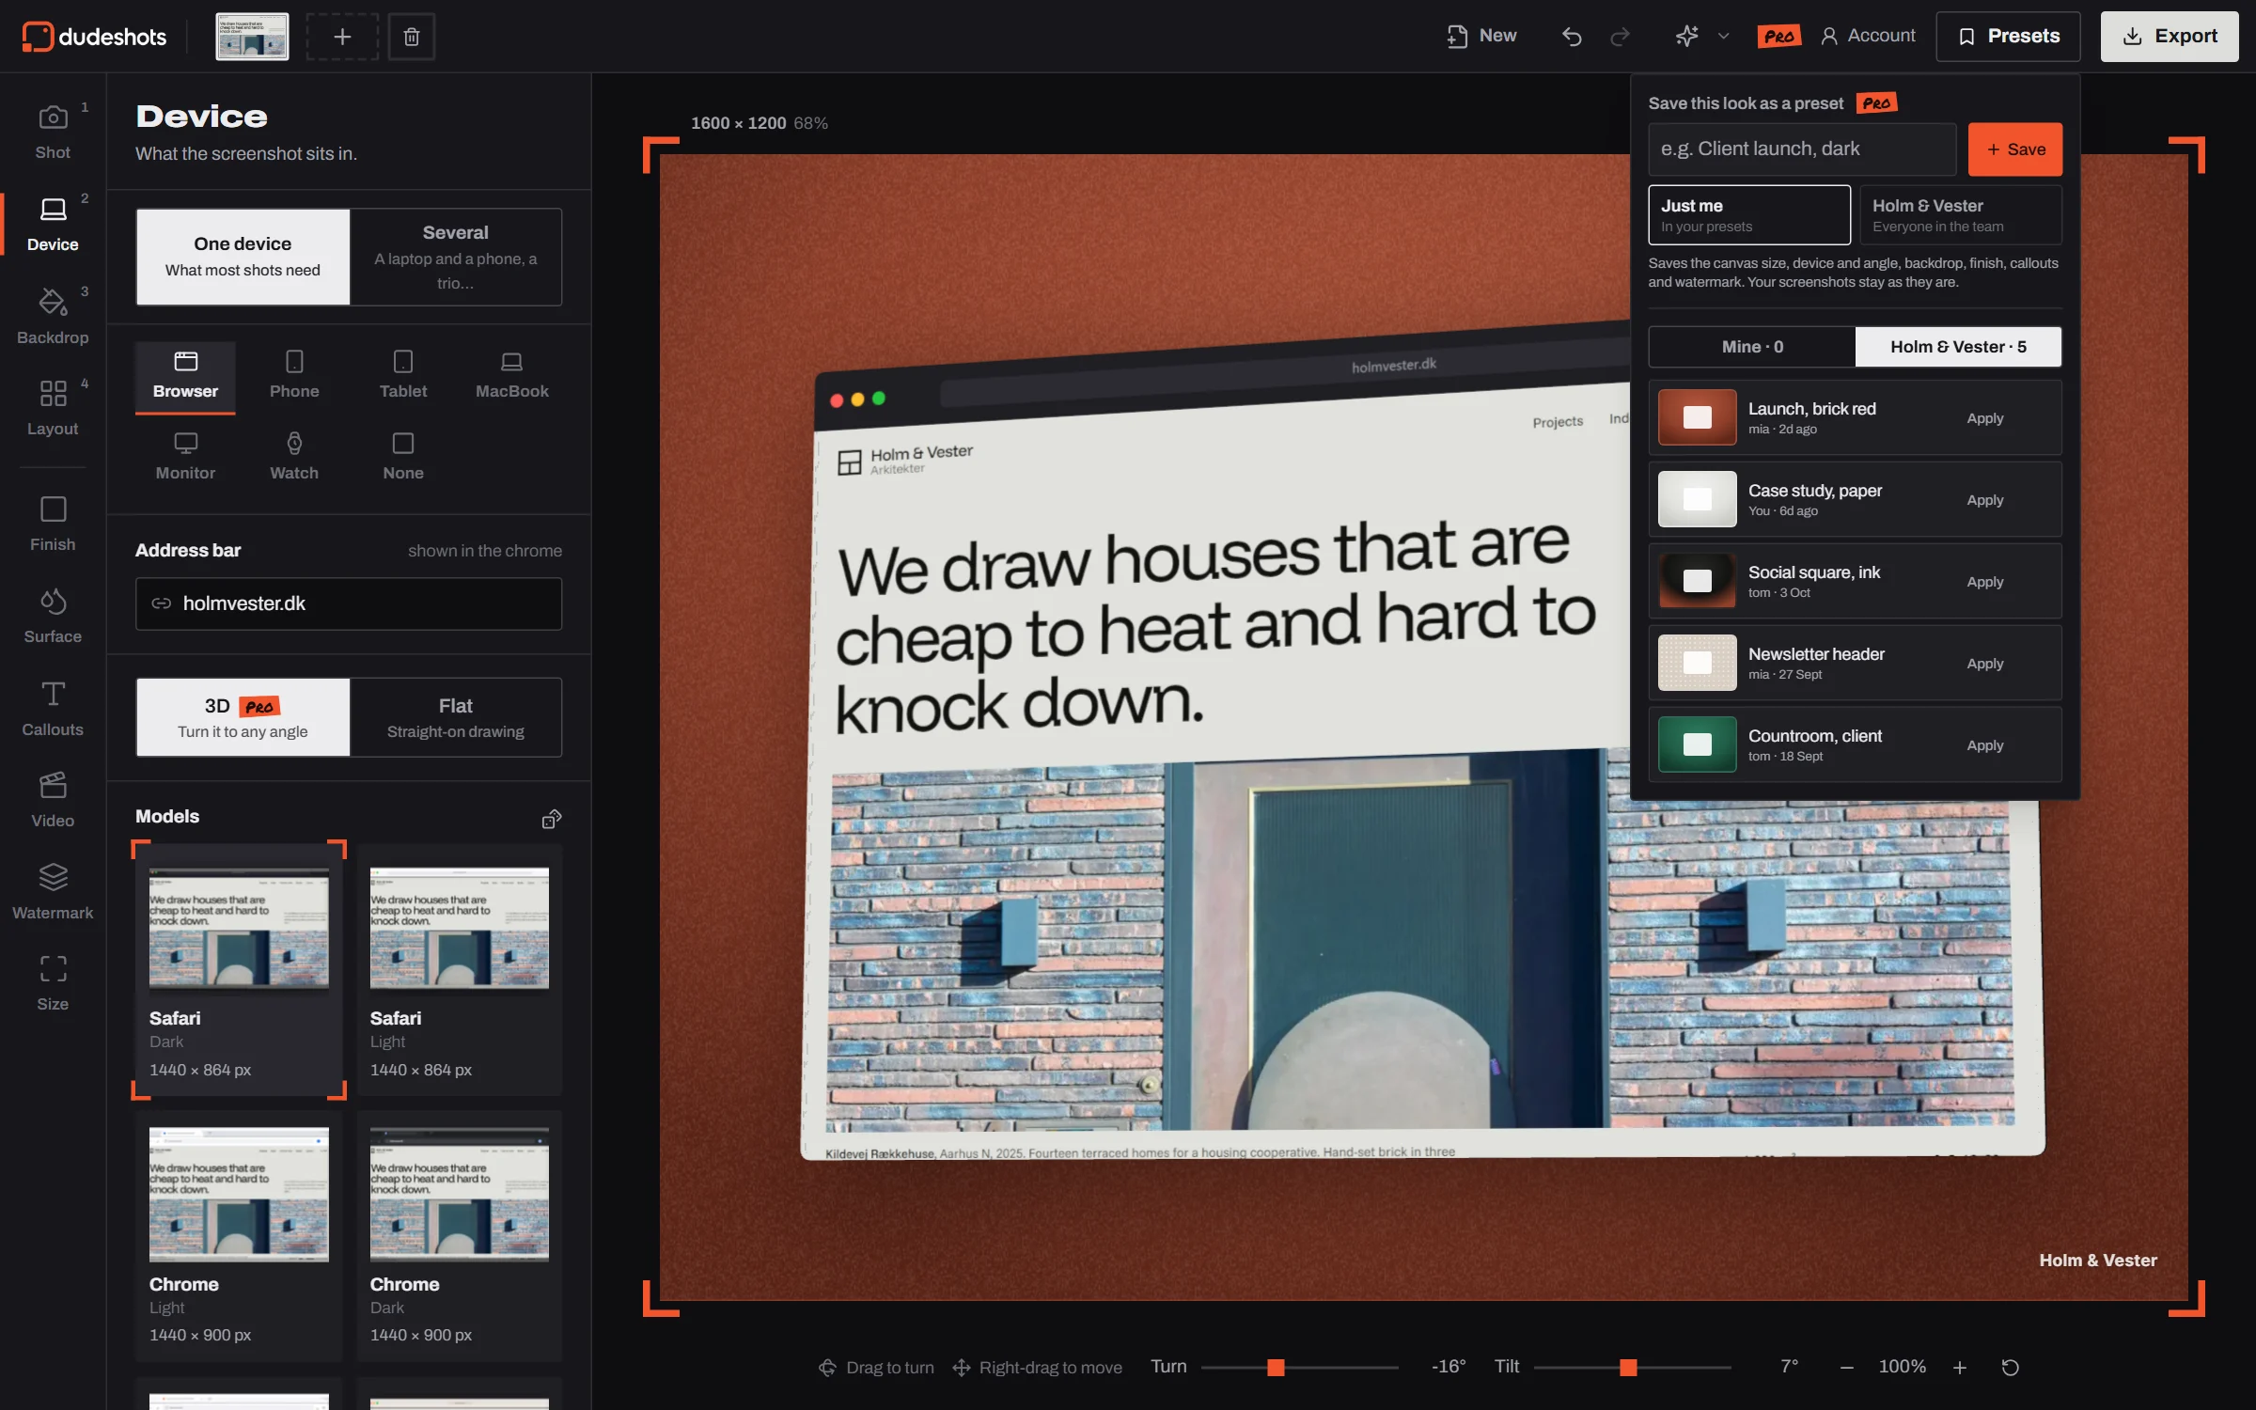The image size is (2256, 1410).
Task: Apply the Launch, brick red preset
Action: tap(1984, 418)
